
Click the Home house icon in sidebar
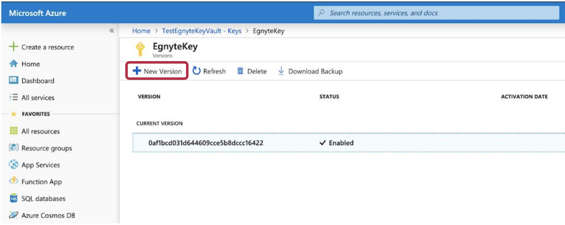[x=13, y=64]
